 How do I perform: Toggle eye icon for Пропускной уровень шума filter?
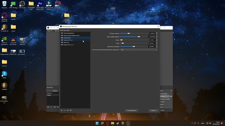(62, 35)
